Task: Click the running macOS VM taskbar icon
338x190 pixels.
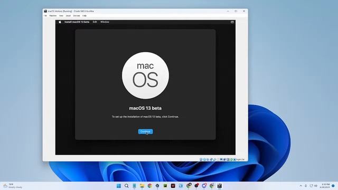Action: (x=220, y=186)
